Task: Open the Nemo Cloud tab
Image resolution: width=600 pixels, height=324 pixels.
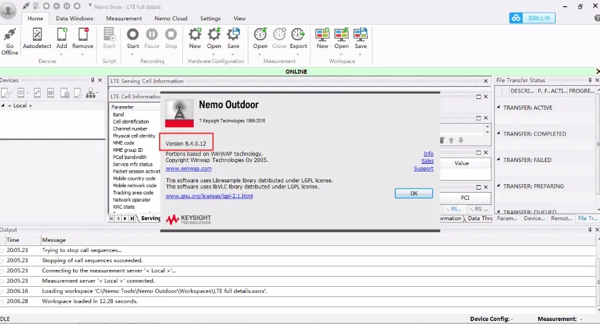Action: click(171, 19)
